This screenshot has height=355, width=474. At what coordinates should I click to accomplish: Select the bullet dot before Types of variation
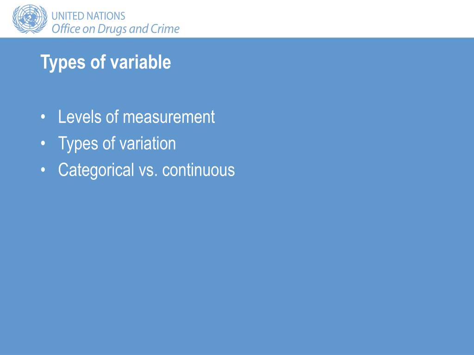[43, 144]
